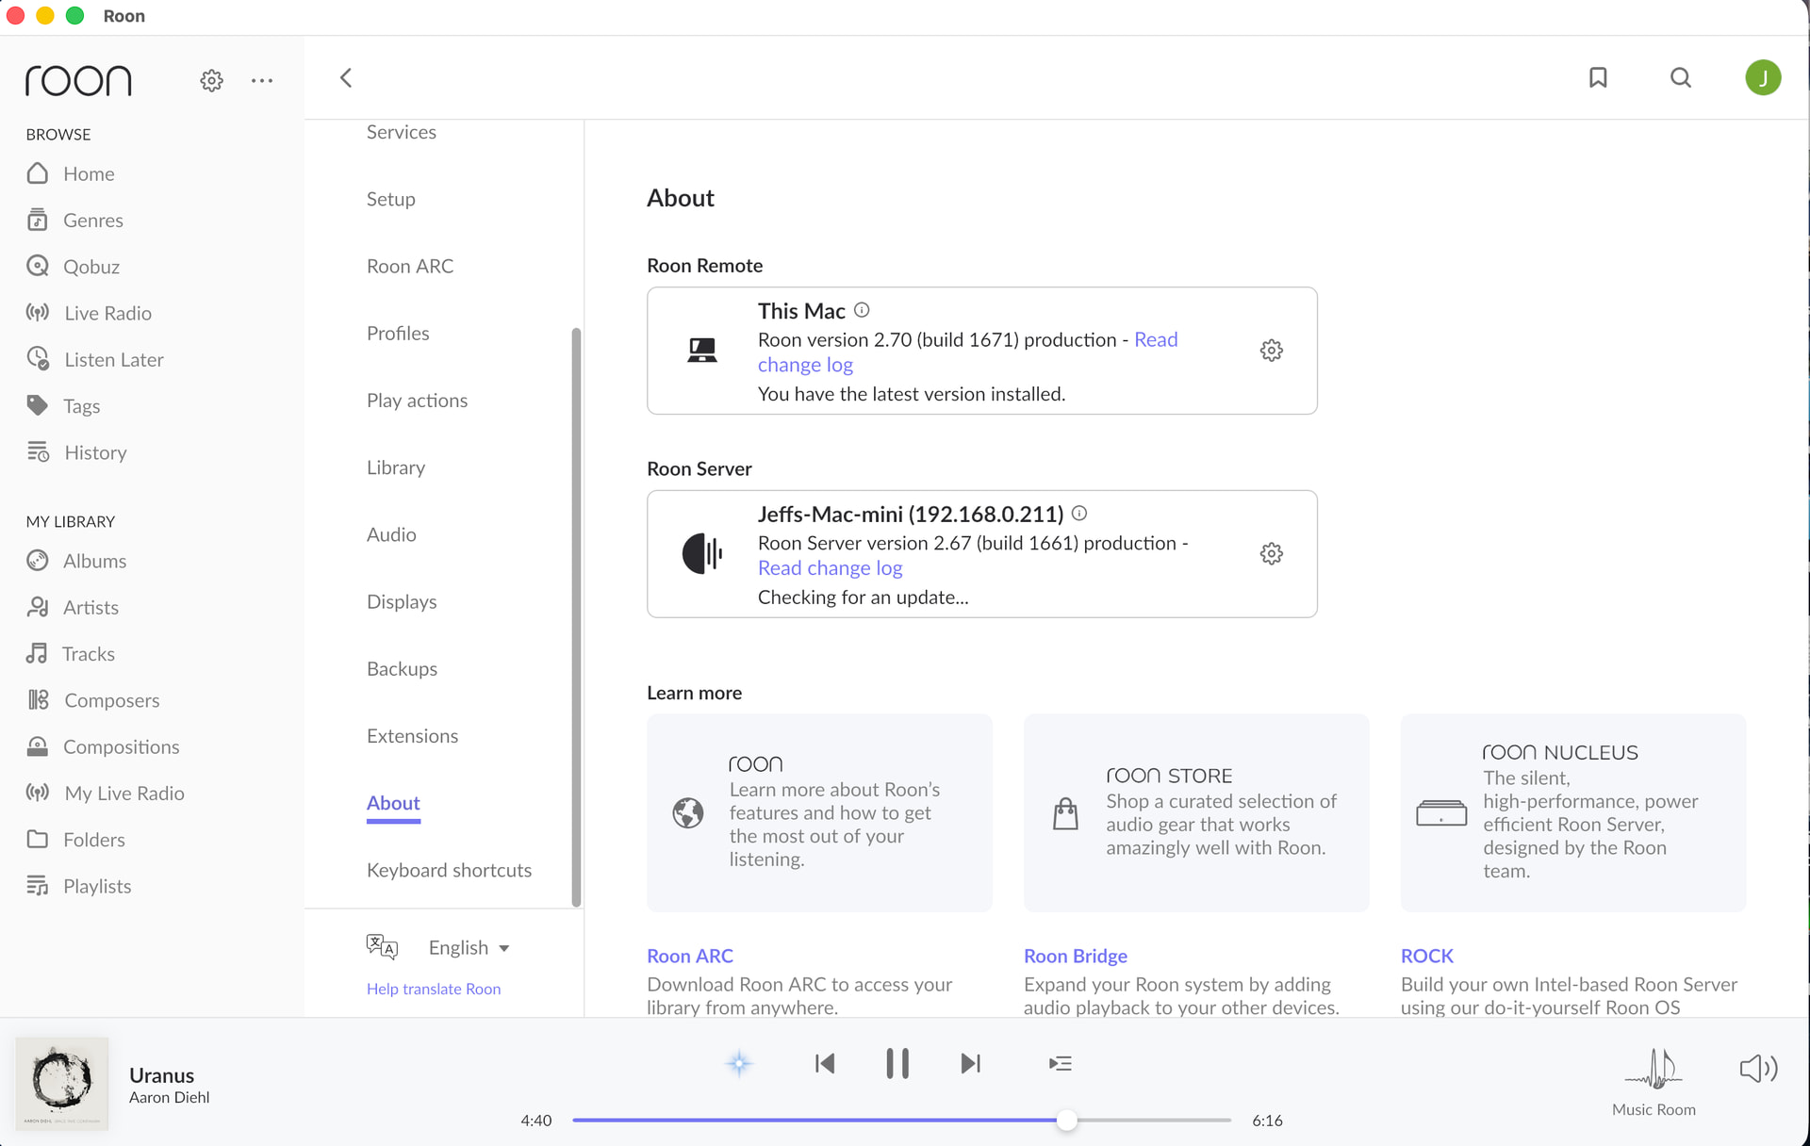Open This Mac settings gear
The image size is (1810, 1146).
pyautogui.click(x=1272, y=351)
